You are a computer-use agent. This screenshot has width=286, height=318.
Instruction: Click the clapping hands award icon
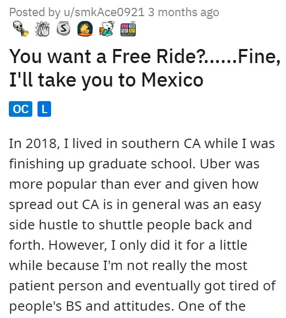(x=42, y=29)
